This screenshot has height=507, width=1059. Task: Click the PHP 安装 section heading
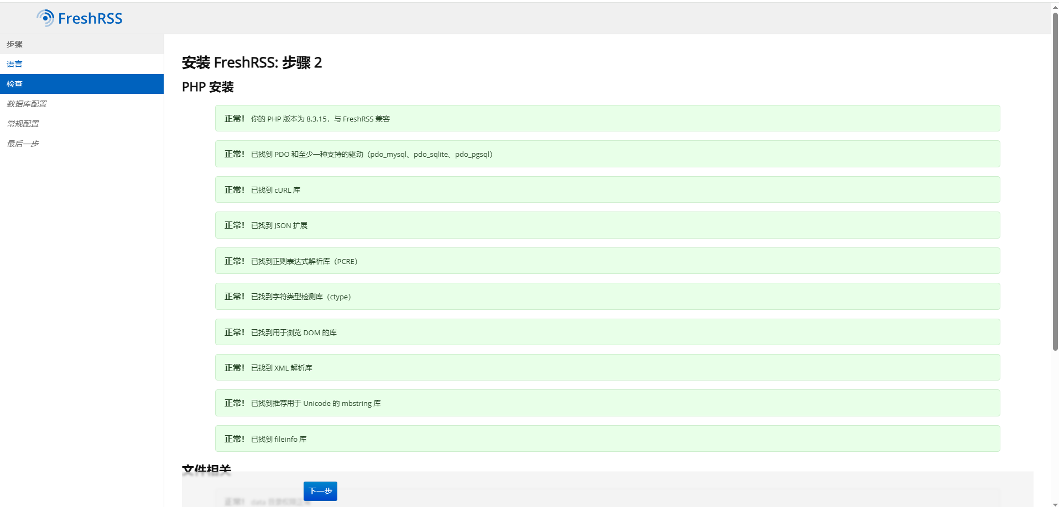click(208, 87)
